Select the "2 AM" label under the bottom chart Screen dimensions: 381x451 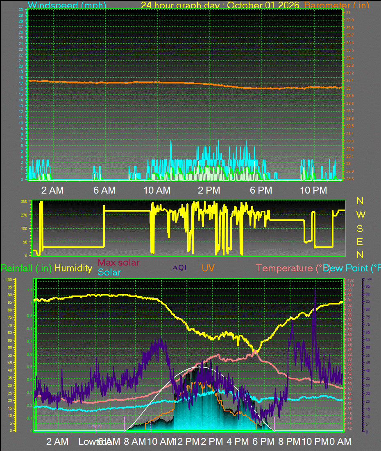point(57,442)
